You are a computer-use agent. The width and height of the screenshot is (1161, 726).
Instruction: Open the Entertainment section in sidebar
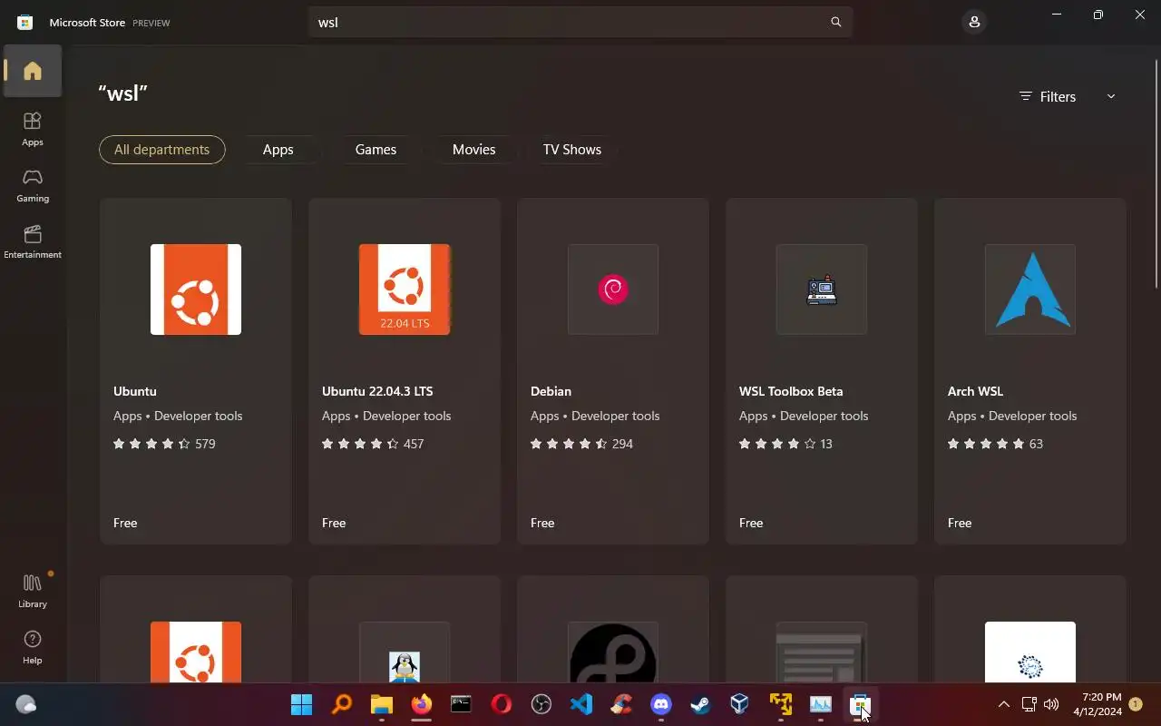pos(33,241)
